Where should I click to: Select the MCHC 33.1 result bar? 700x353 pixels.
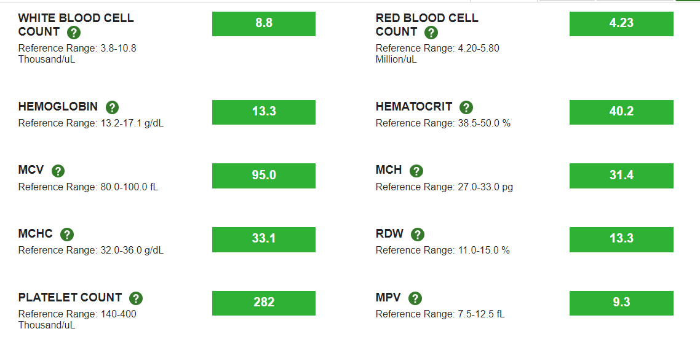click(x=264, y=239)
